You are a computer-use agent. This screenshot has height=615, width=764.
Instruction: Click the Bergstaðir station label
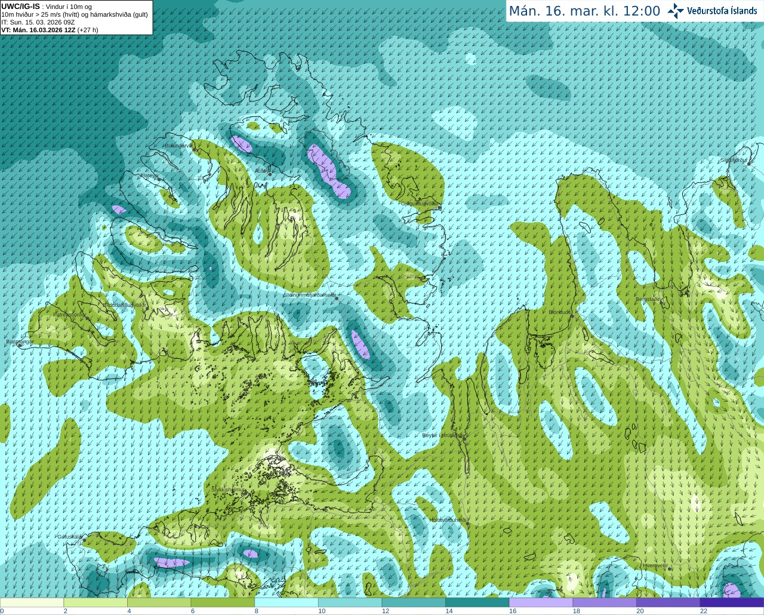(649, 299)
